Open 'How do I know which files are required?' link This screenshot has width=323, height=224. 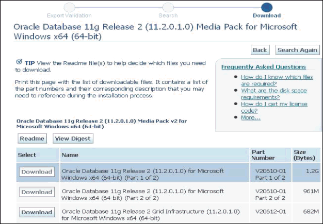(277, 80)
